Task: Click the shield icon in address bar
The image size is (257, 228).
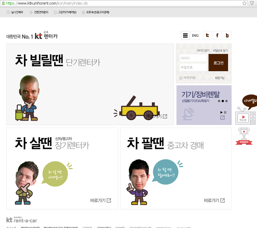Action: 252,3
